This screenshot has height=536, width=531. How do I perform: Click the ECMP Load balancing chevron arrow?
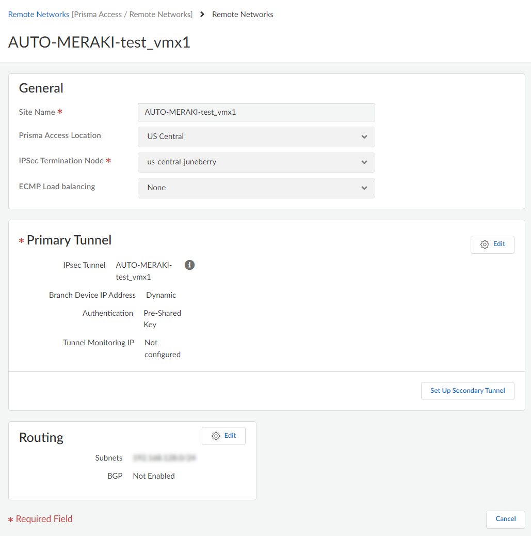click(x=364, y=188)
